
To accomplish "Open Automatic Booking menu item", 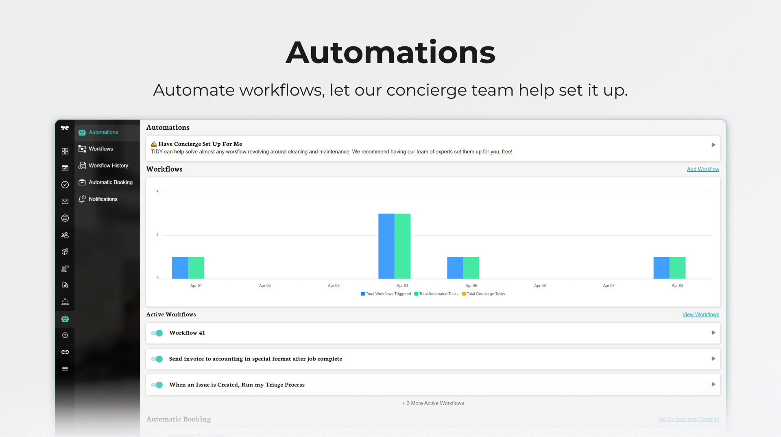I will 107,182.
